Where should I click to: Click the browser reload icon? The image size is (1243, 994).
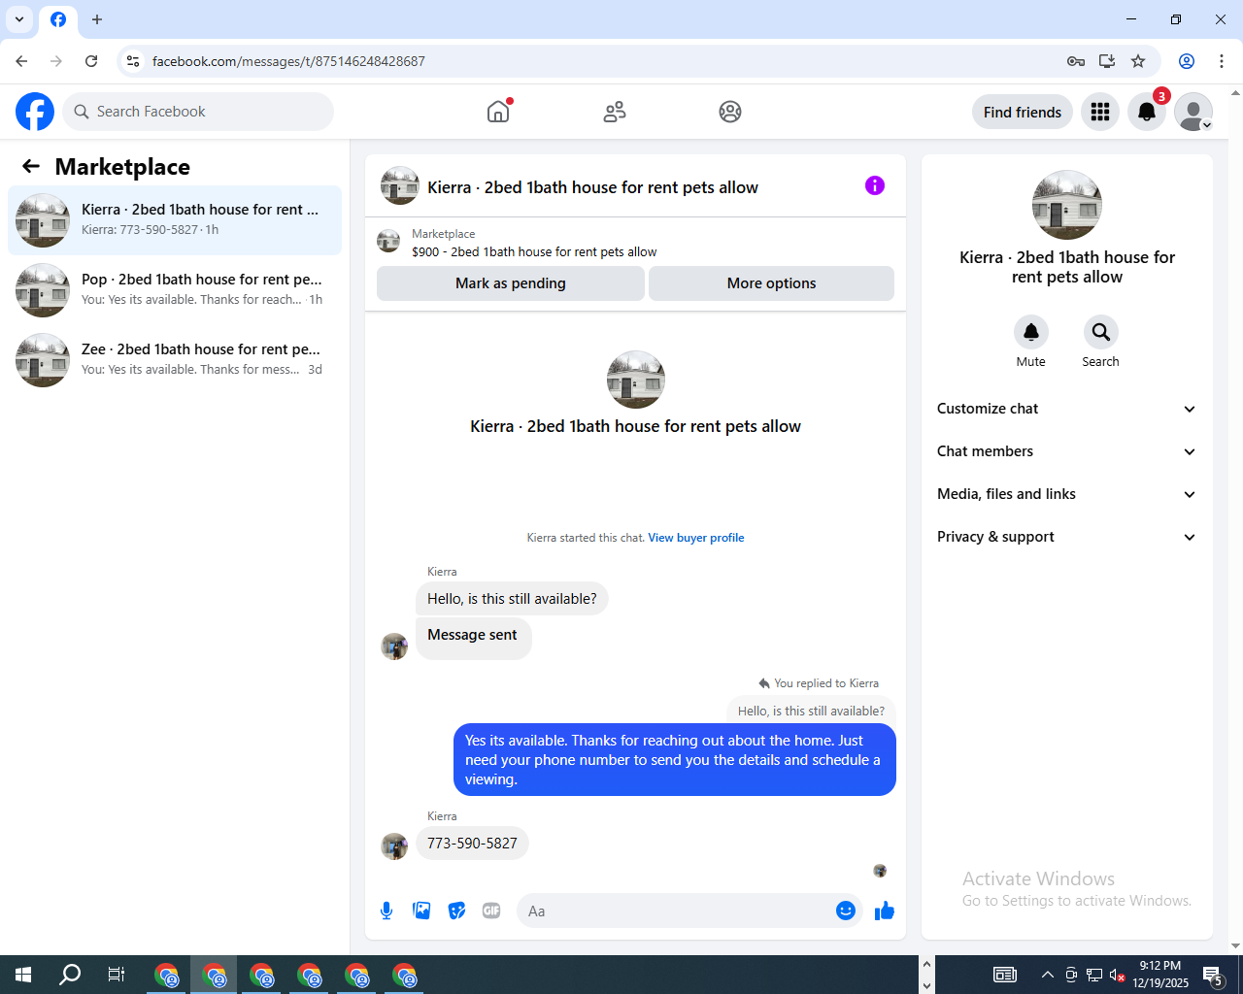pyautogui.click(x=91, y=61)
